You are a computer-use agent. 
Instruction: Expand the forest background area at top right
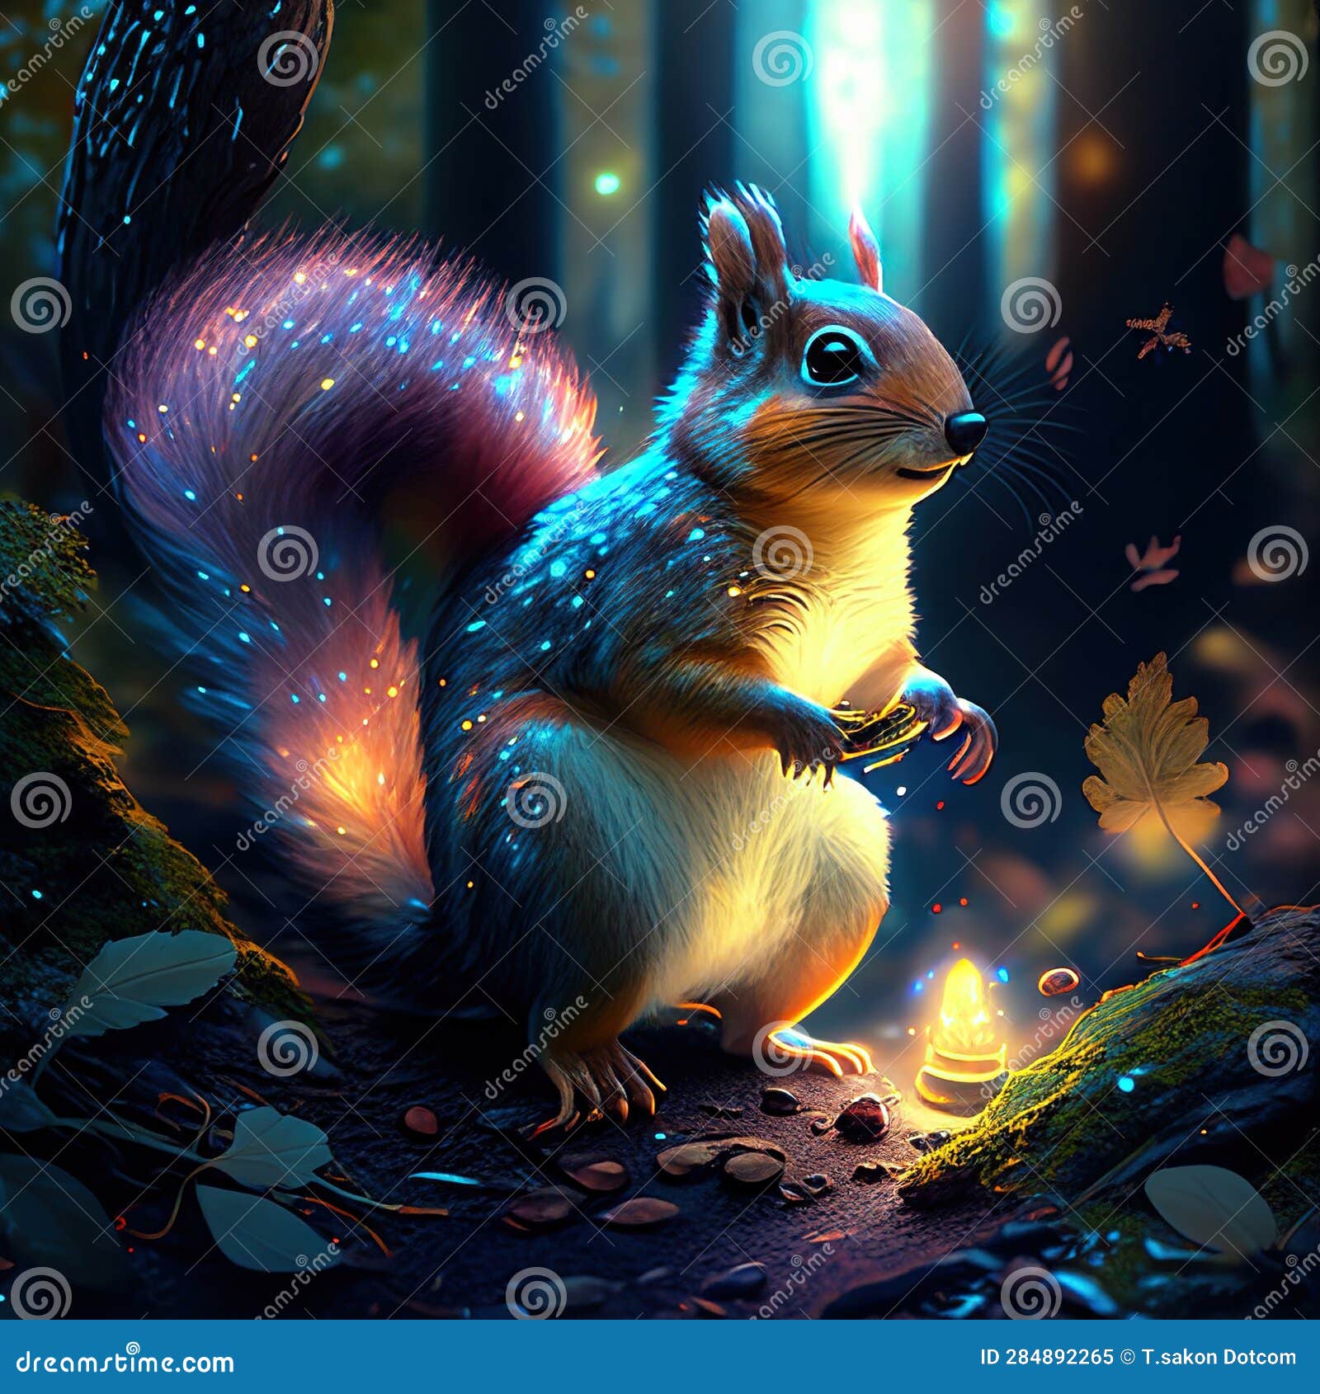(1155, 124)
